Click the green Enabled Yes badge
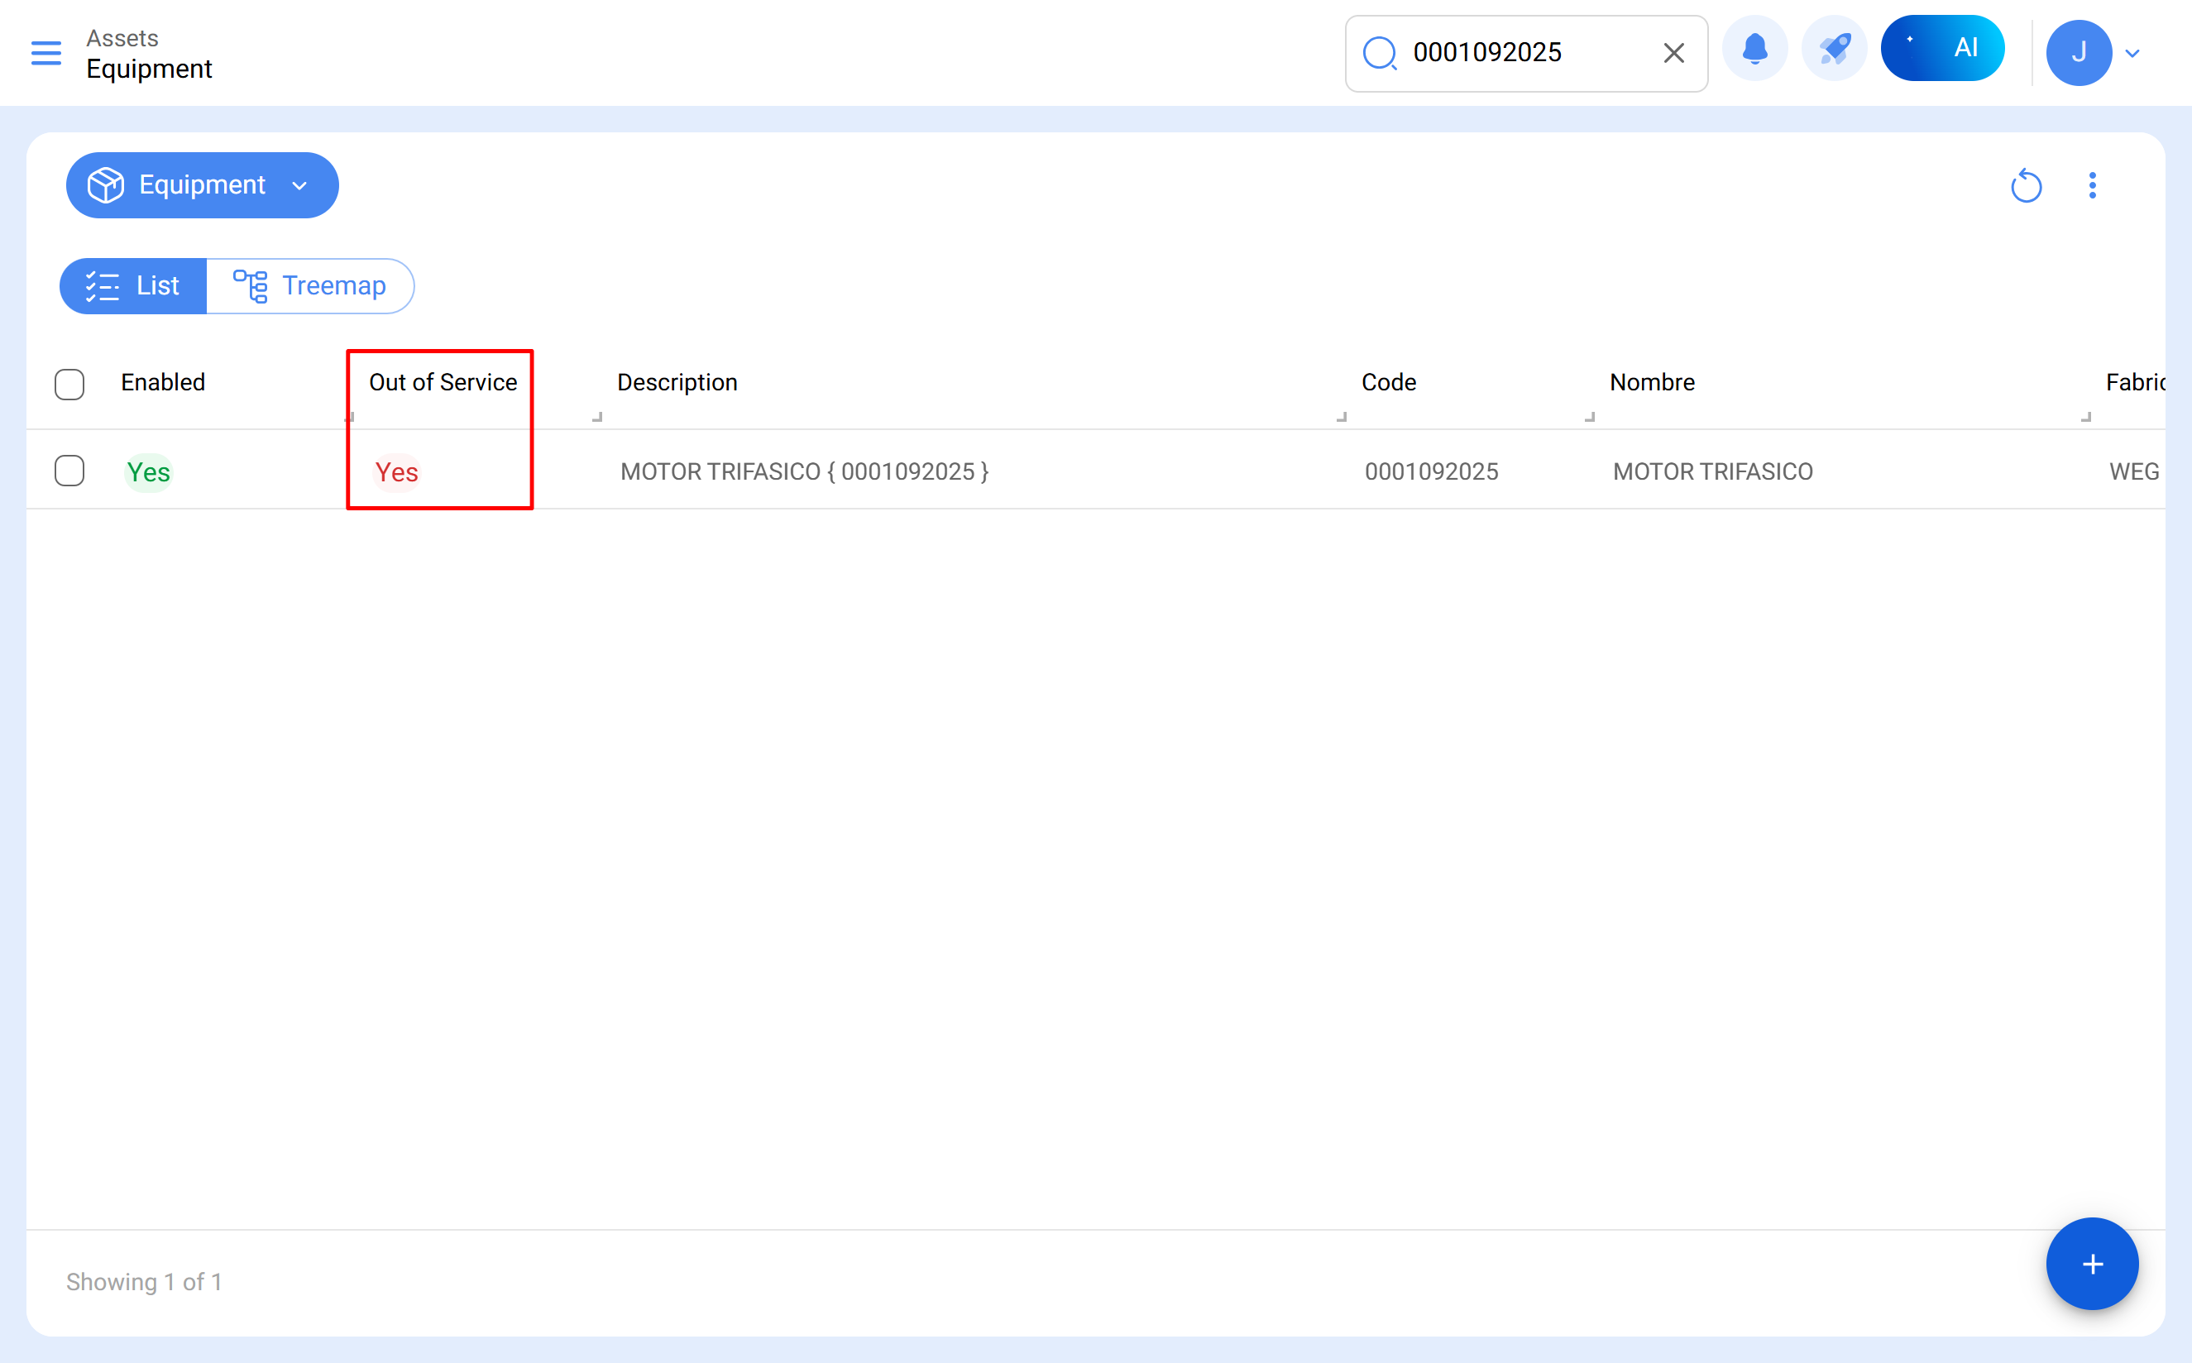Image resolution: width=2192 pixels, height=1363 pixels. [148, 471]
